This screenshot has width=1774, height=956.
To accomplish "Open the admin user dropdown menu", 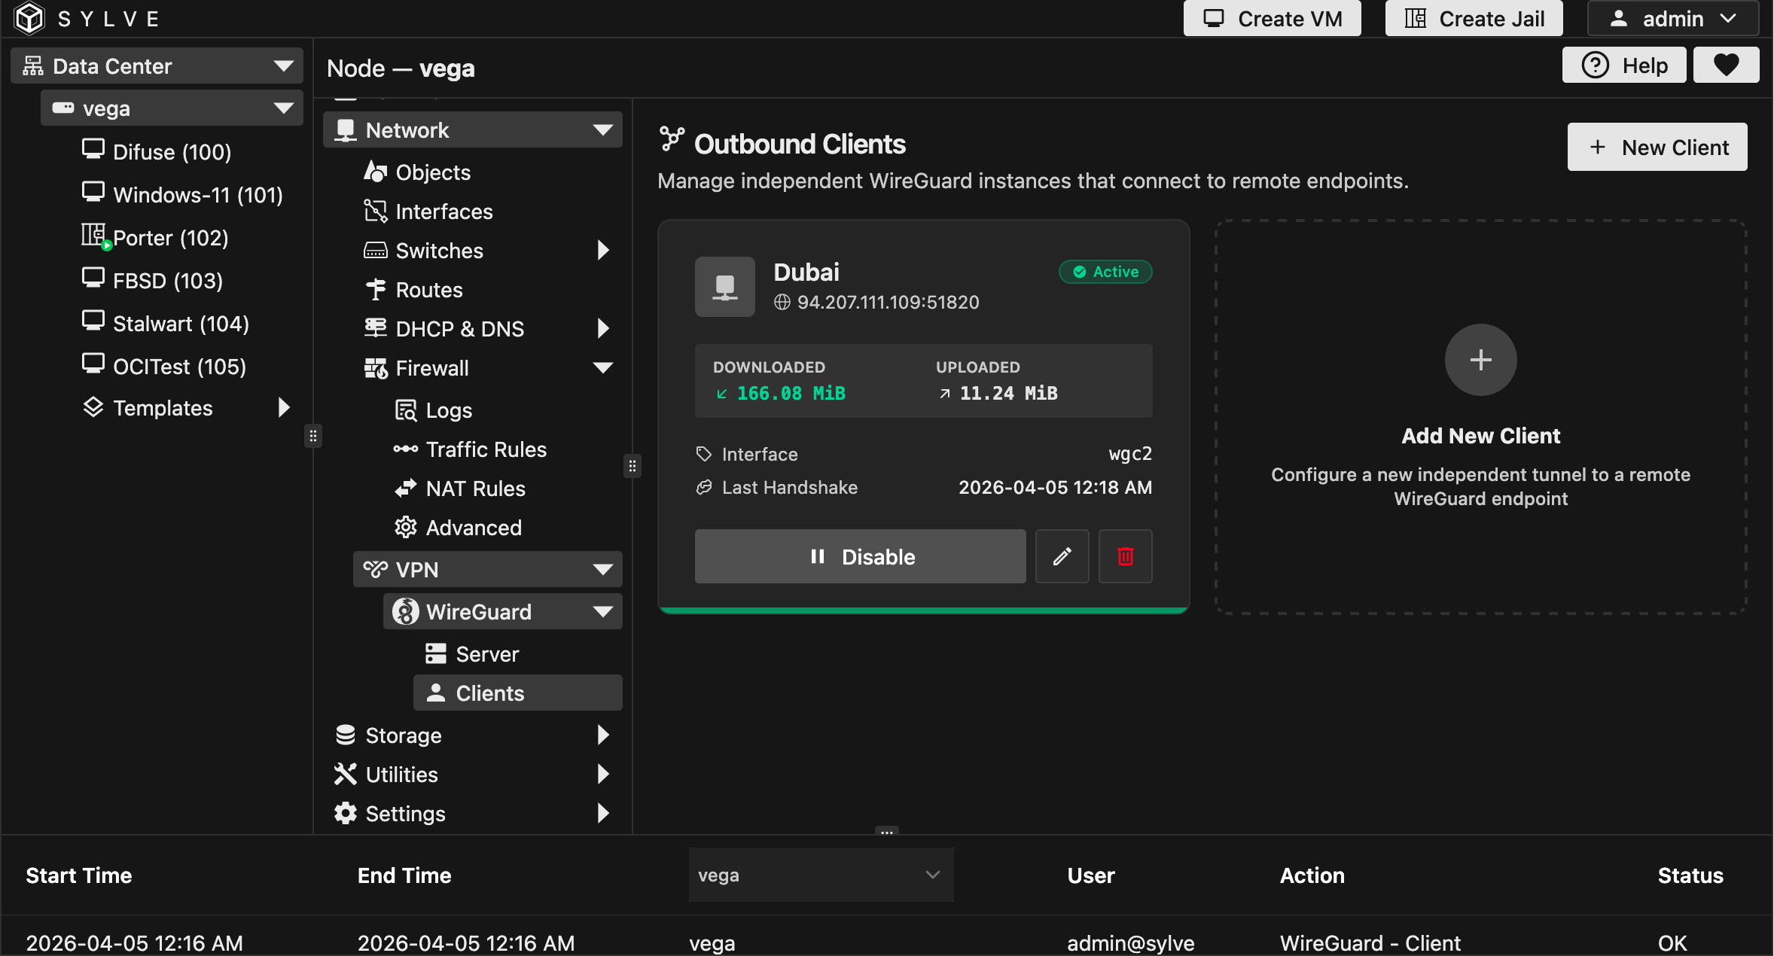I will (x=1672, y=18).
